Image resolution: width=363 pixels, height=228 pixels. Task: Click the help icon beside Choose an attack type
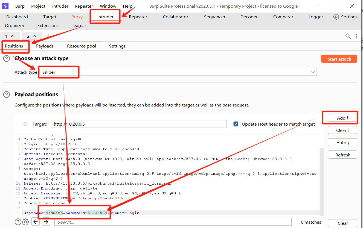click(x=7, y=58)
